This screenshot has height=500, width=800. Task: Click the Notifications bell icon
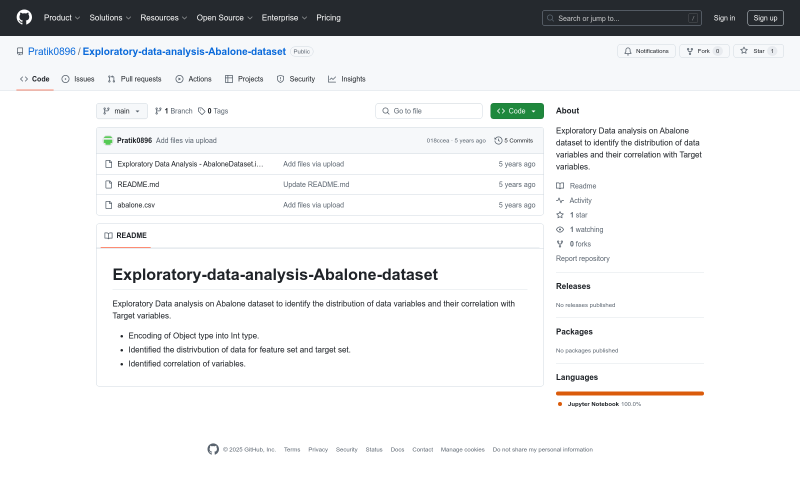click(x=628, y=51)
